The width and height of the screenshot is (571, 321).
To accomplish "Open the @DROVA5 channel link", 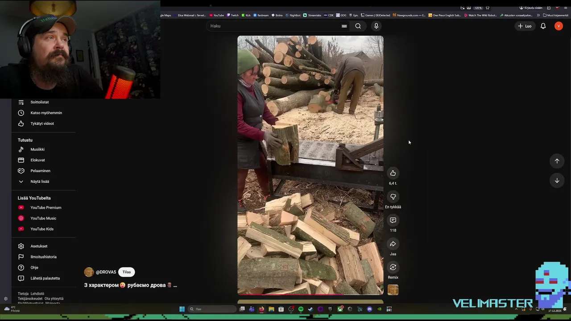I will click(106, 272).
